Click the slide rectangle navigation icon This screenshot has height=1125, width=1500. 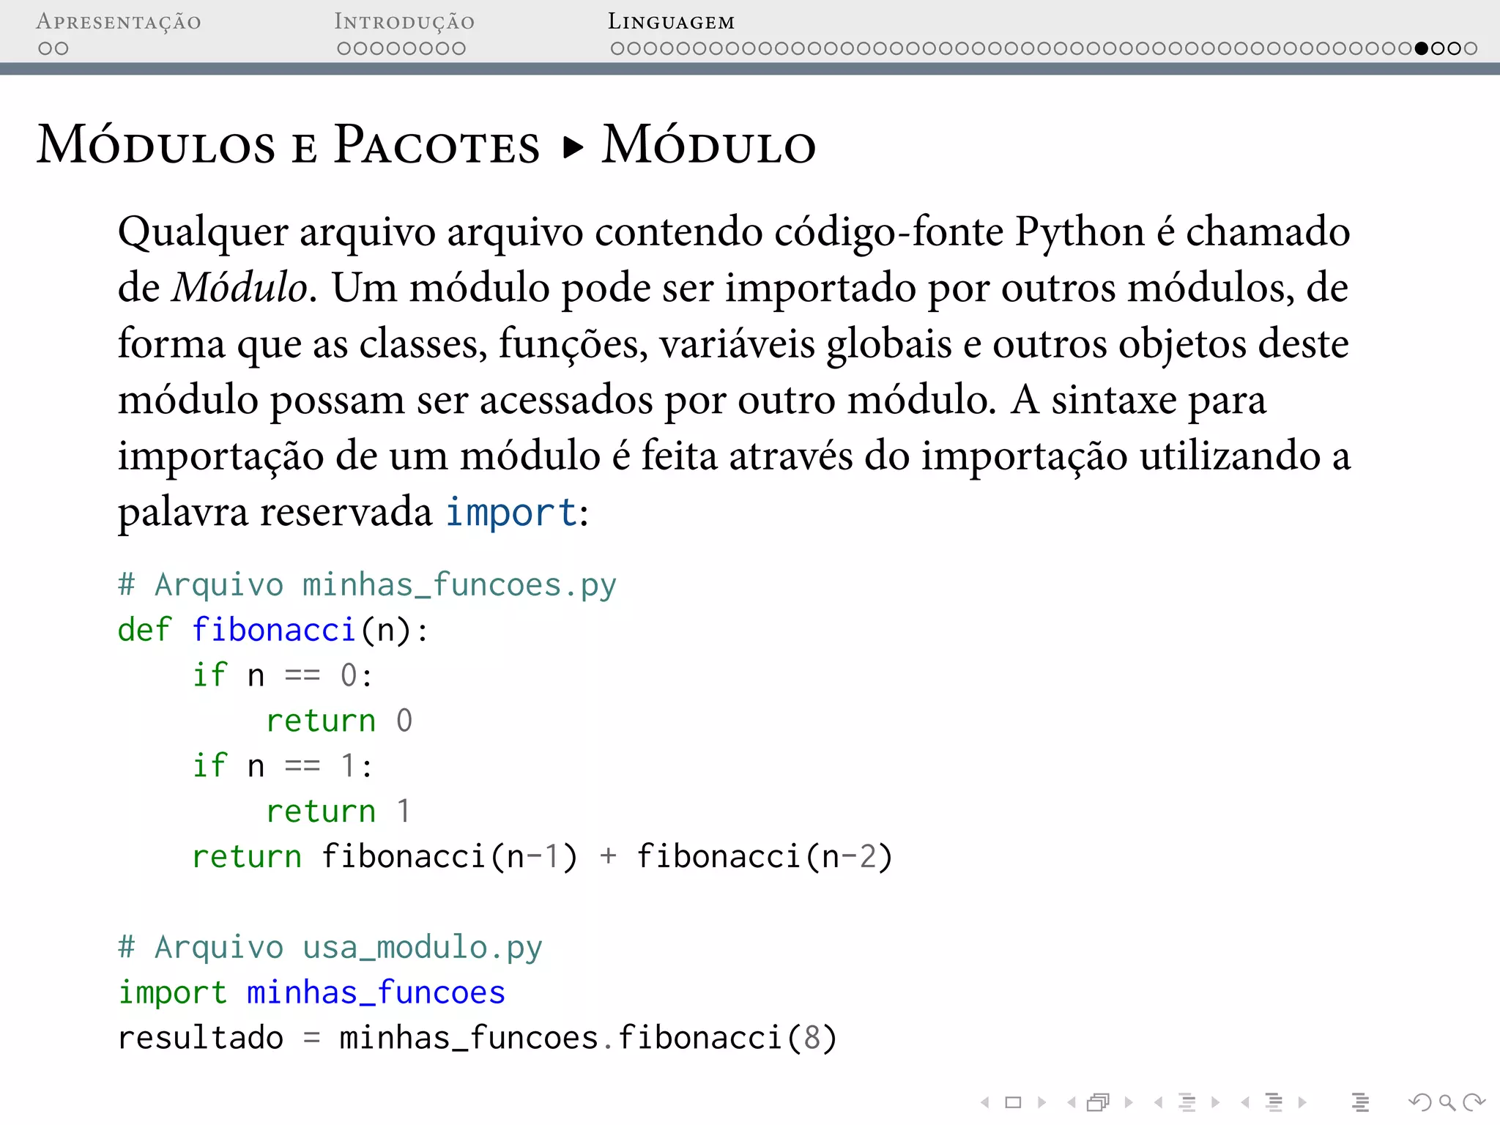(x=1014, y=1102)
